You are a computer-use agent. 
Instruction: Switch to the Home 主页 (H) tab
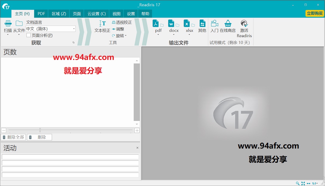[x=22, y=14]
